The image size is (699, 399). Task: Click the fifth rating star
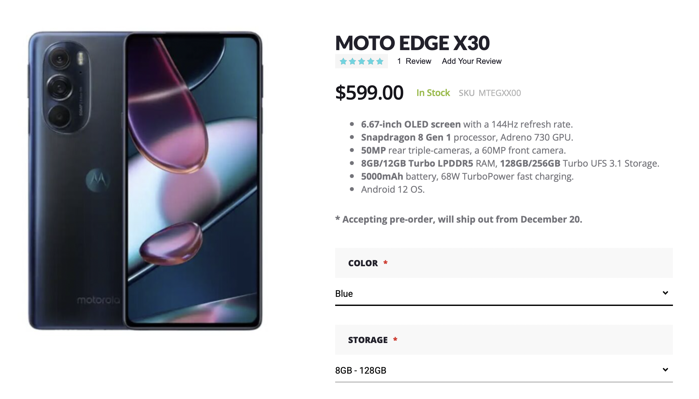click(380, 61)
